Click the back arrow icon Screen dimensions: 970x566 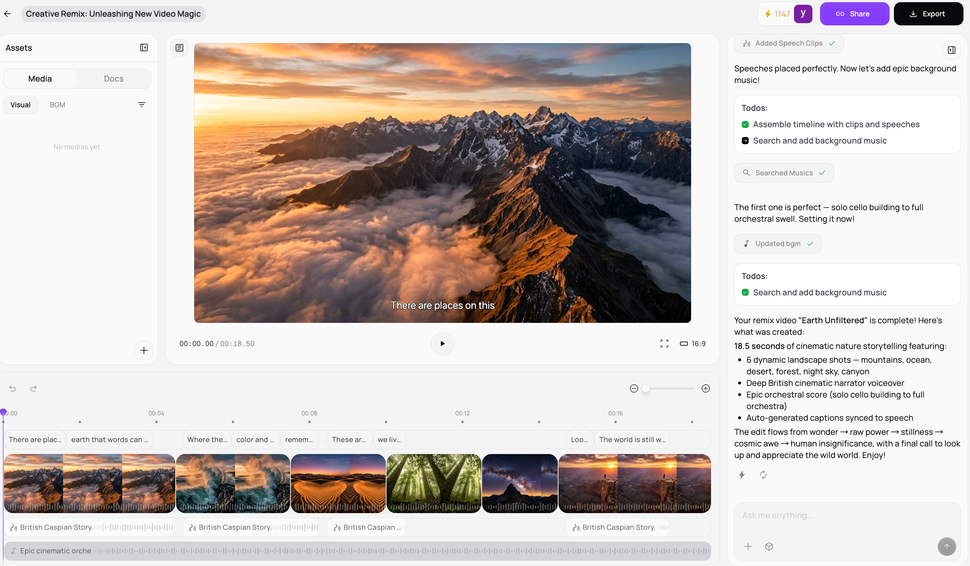(7, 14)
